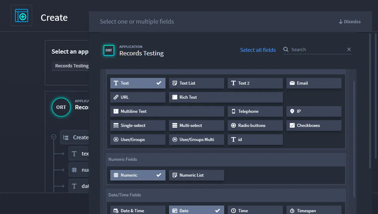Select the Single-select field
The image size is (378, 214).
click(x=138, y=126)
